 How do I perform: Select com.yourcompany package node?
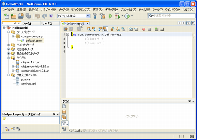point(32,36)
